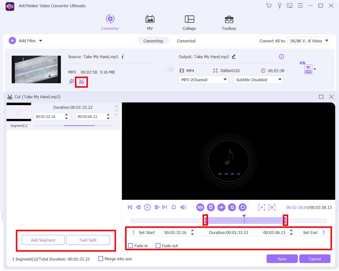
Task: Click the 00:01:32.16 Set Start time field
Action: 175,232
